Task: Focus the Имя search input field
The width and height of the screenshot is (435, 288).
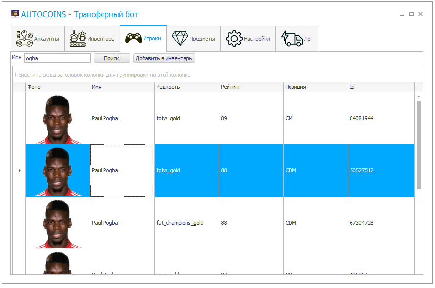Action: pyautogui.click(x=58, y=58)
